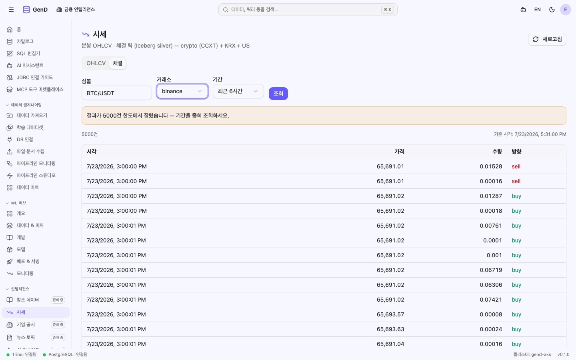Open the DB 연결 plug icon
Screen dimensions: 576x360
(10, 140)
